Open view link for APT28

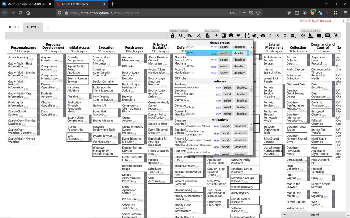(x=214, y=47)
